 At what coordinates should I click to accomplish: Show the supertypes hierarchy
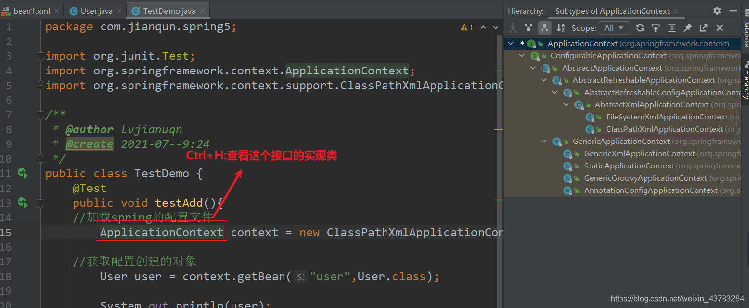point(528,28)
